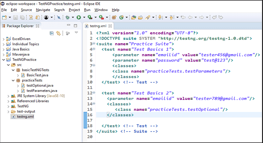Collapse the Test Basics 2 fold on line 12
The height and width of the screenshot is (143, 263).
(x=94, y=93)
